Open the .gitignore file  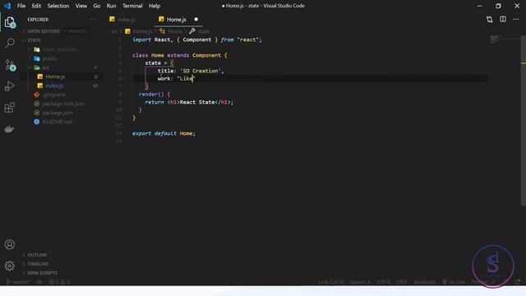(x=53, y=95)
